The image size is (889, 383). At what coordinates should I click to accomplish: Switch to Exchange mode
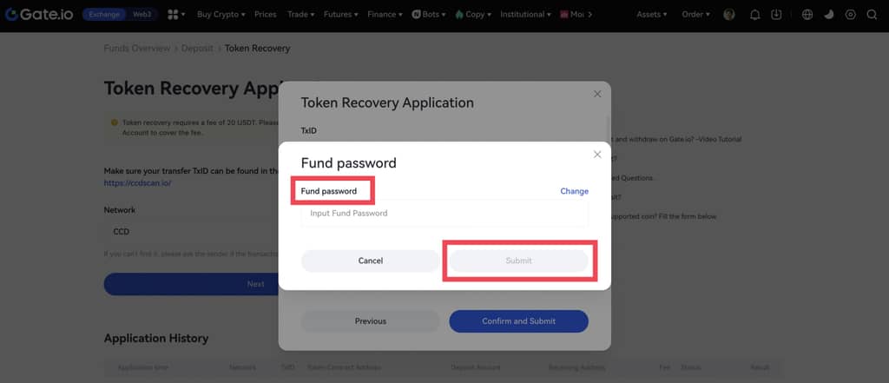pos(106,15)
